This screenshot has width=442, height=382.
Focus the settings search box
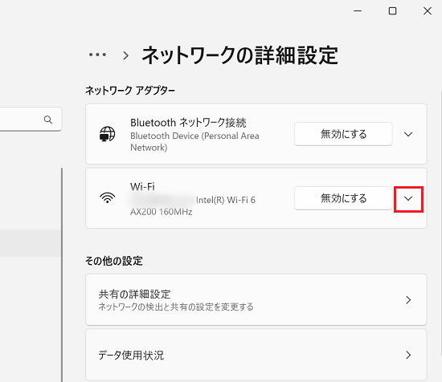(x=31, y=120)
